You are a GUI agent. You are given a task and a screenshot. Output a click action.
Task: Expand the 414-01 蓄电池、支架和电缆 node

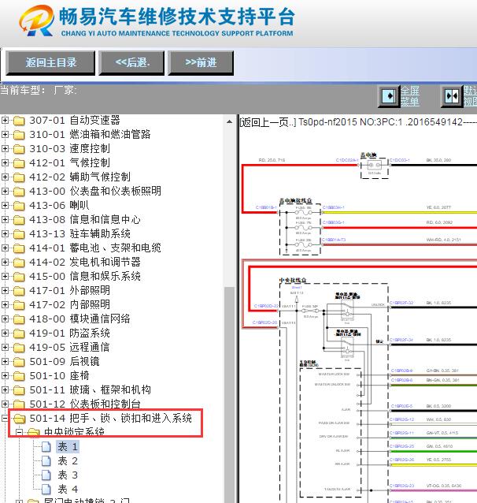tap(5, 248)
